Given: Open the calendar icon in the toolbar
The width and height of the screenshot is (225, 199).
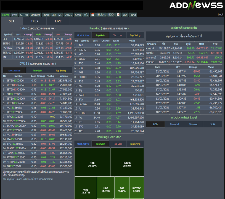Looking at the screenshot, I should [93, 15].
